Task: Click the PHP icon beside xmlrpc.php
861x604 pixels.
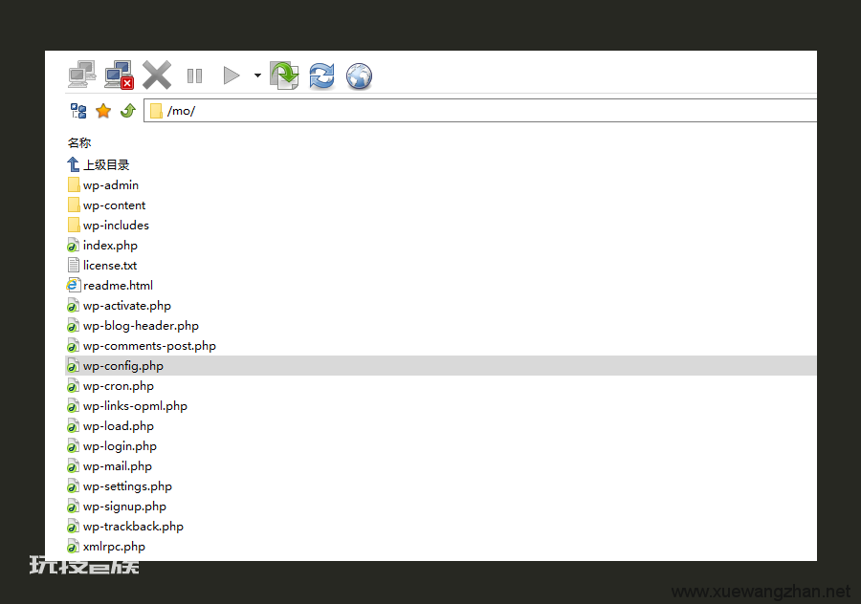Action: pyautogui.click(x=73, y=547)
